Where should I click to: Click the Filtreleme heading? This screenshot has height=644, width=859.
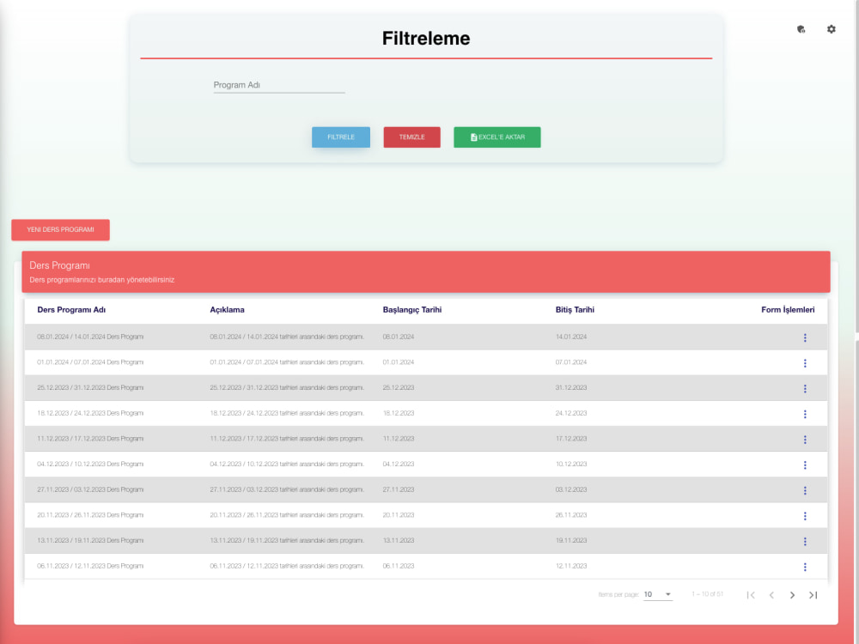click(x=426, y=39)
